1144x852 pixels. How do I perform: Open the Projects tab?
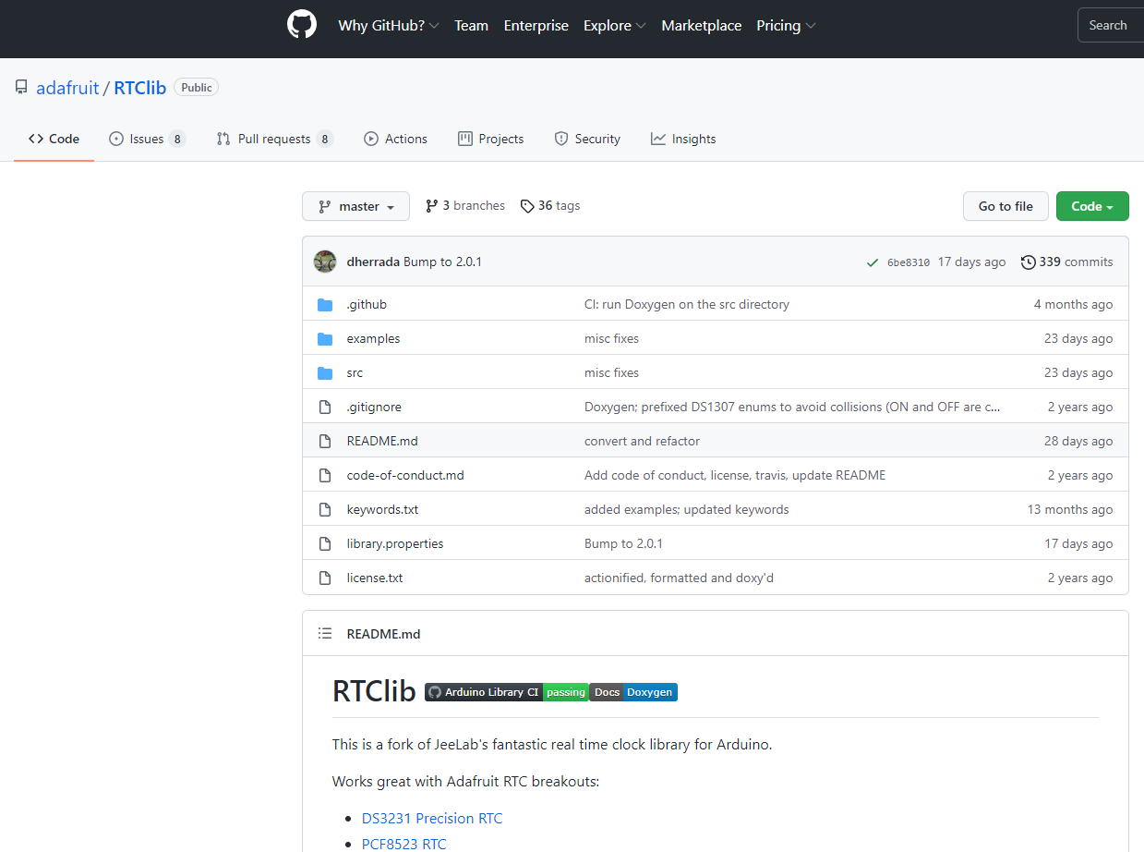coord(490,140)
